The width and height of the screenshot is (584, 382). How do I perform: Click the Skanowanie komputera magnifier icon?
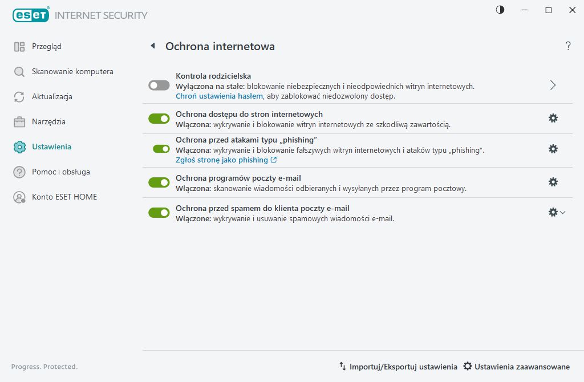click(19, 72)
